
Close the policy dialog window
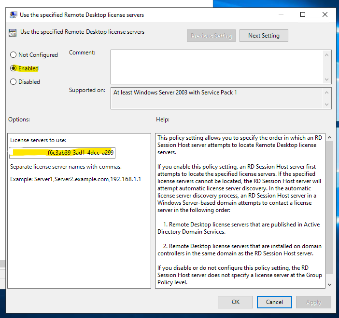tap(325, 14)
